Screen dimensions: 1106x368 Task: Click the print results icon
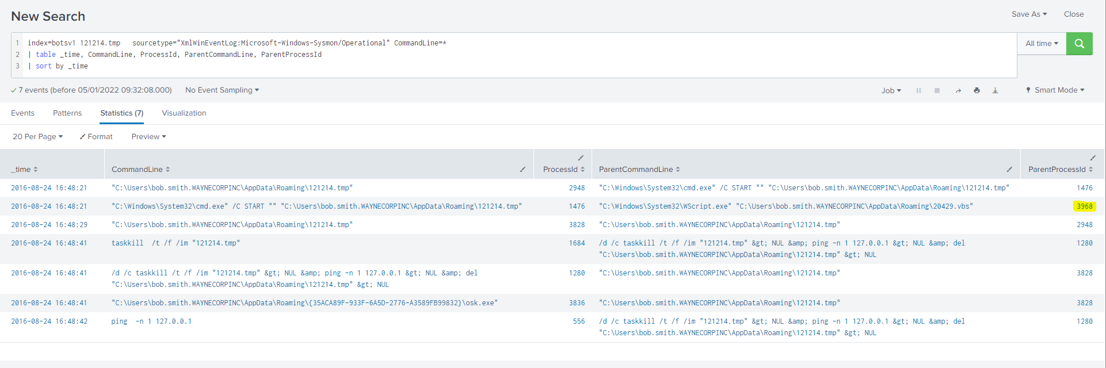[x=977, y=91]
